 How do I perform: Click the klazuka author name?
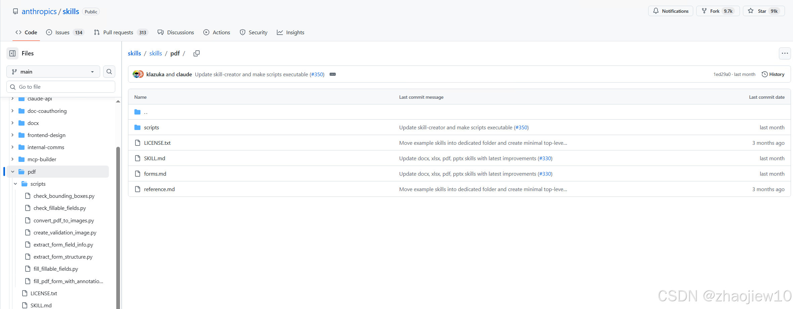tap(155, 74)
